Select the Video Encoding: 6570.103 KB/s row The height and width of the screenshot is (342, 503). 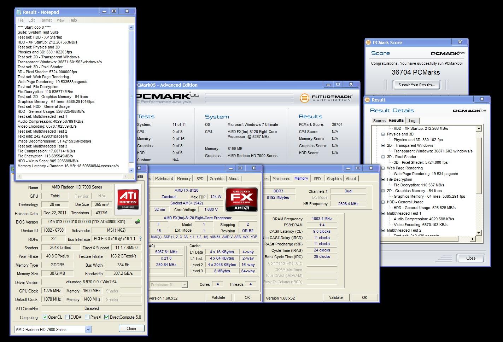point(420,225)
